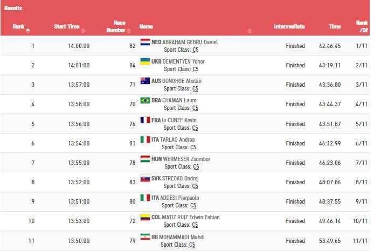This screenshot has width=374, height=251.
Task: Click the Intermediate column header
Action: click(x=289, y=26)
